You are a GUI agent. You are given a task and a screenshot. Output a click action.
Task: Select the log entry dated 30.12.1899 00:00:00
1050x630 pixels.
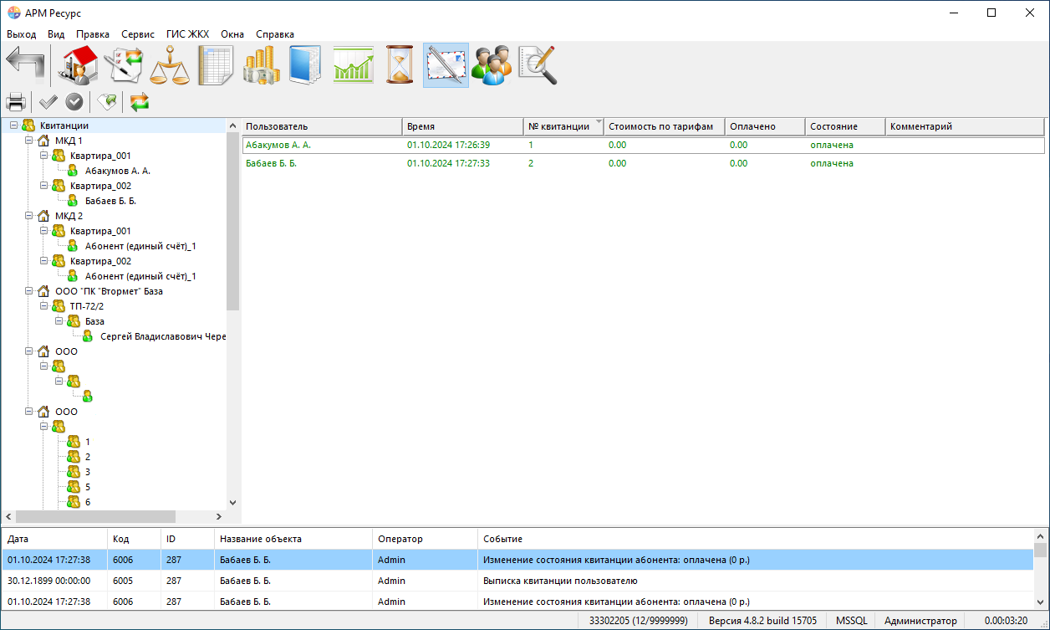517,581
